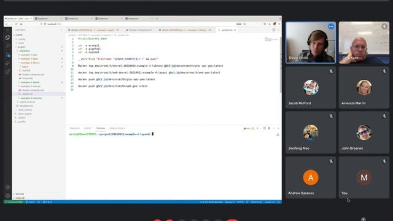This screenshot has width=393, height=221.
Task: Open the Search view in the activity bar
Action: click(x=7, y=46)
